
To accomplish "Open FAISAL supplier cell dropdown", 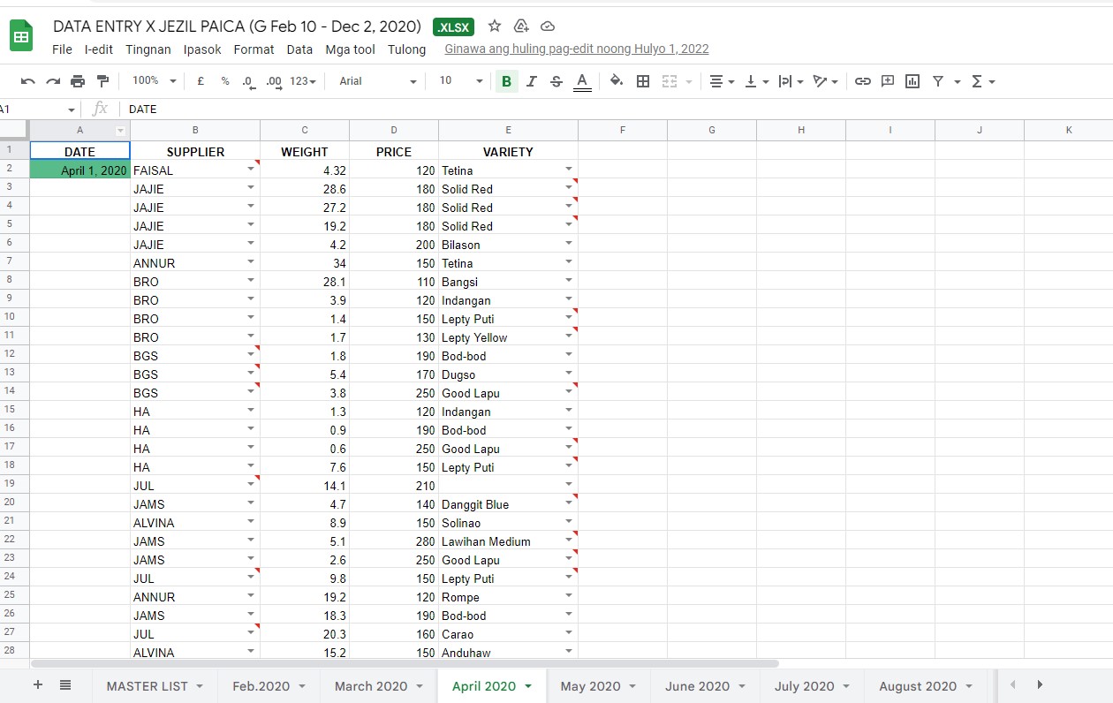I will (250, 170).
